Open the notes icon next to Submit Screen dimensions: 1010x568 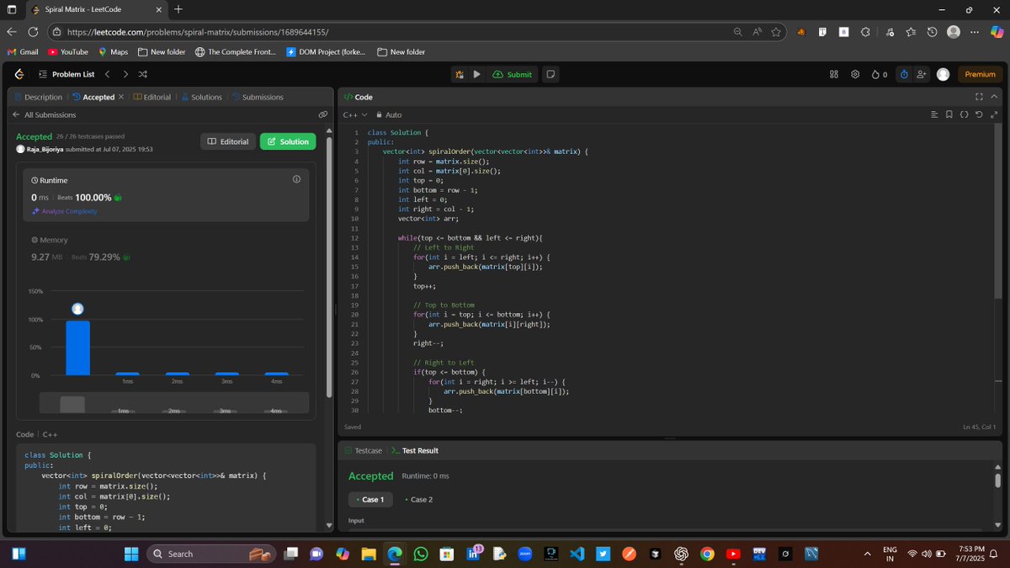(550, 74)
